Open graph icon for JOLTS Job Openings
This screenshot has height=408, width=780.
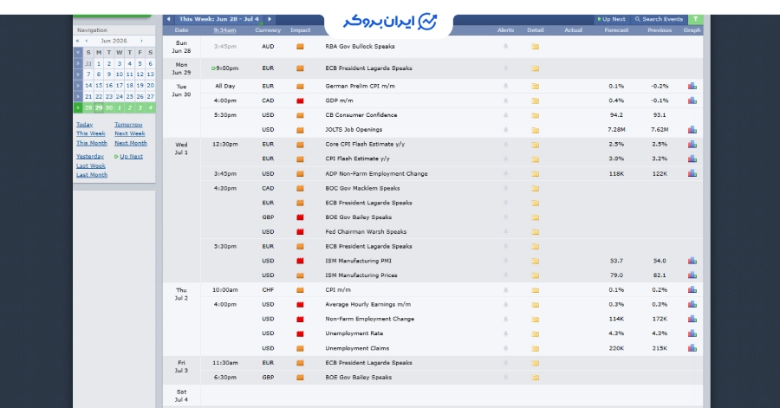tap(692, 130)
